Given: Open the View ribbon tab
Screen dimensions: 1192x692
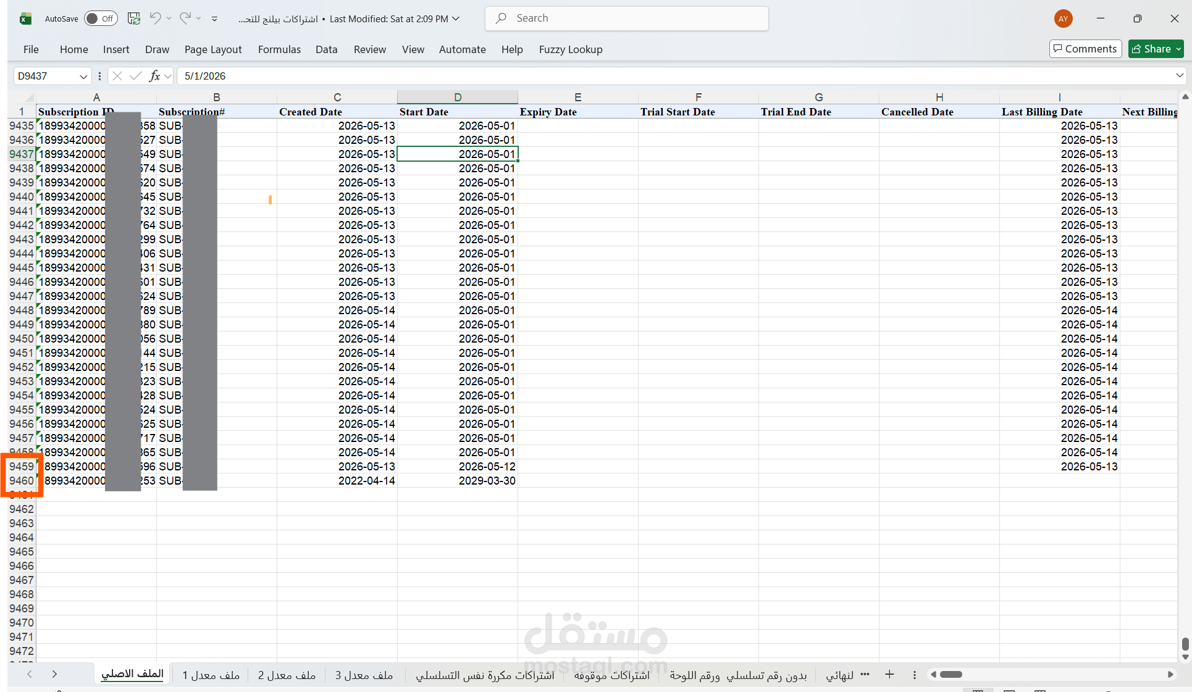Looking at the screenshot, I should (413, 49).
